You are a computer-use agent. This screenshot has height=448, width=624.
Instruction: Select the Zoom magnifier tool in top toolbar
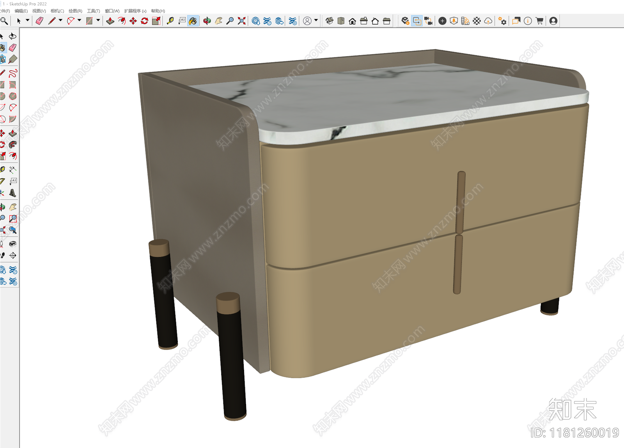point(230,21)
